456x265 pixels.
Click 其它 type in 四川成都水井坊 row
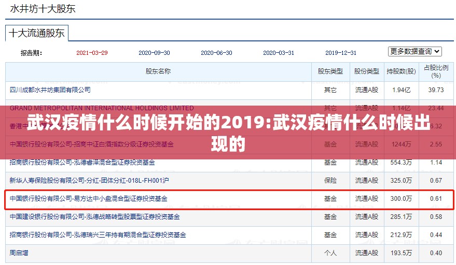(330, 90)
